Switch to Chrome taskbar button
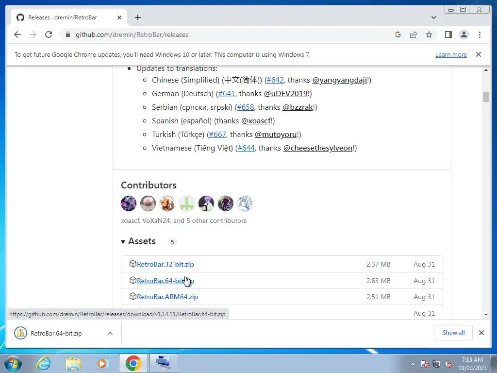The image size is (497, 373). pos(133,363)
